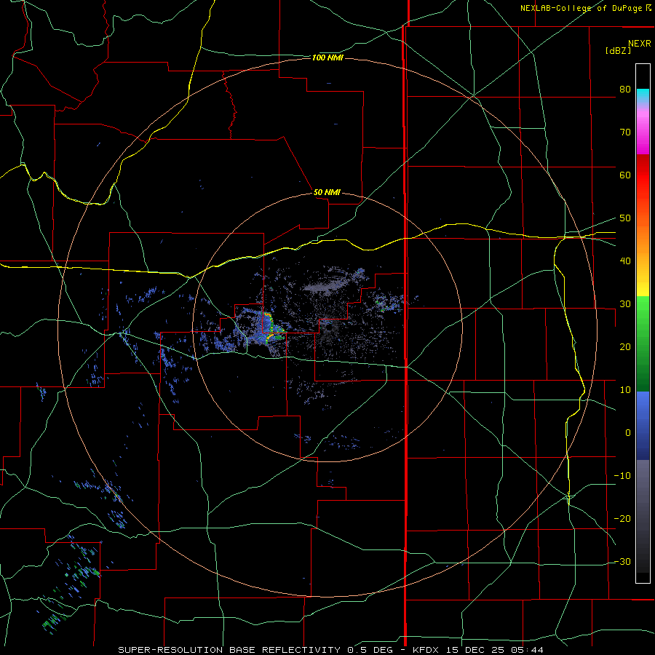Click the KFDX 15 DEC 25 05:44 timestamp

[x=477, y=650]
